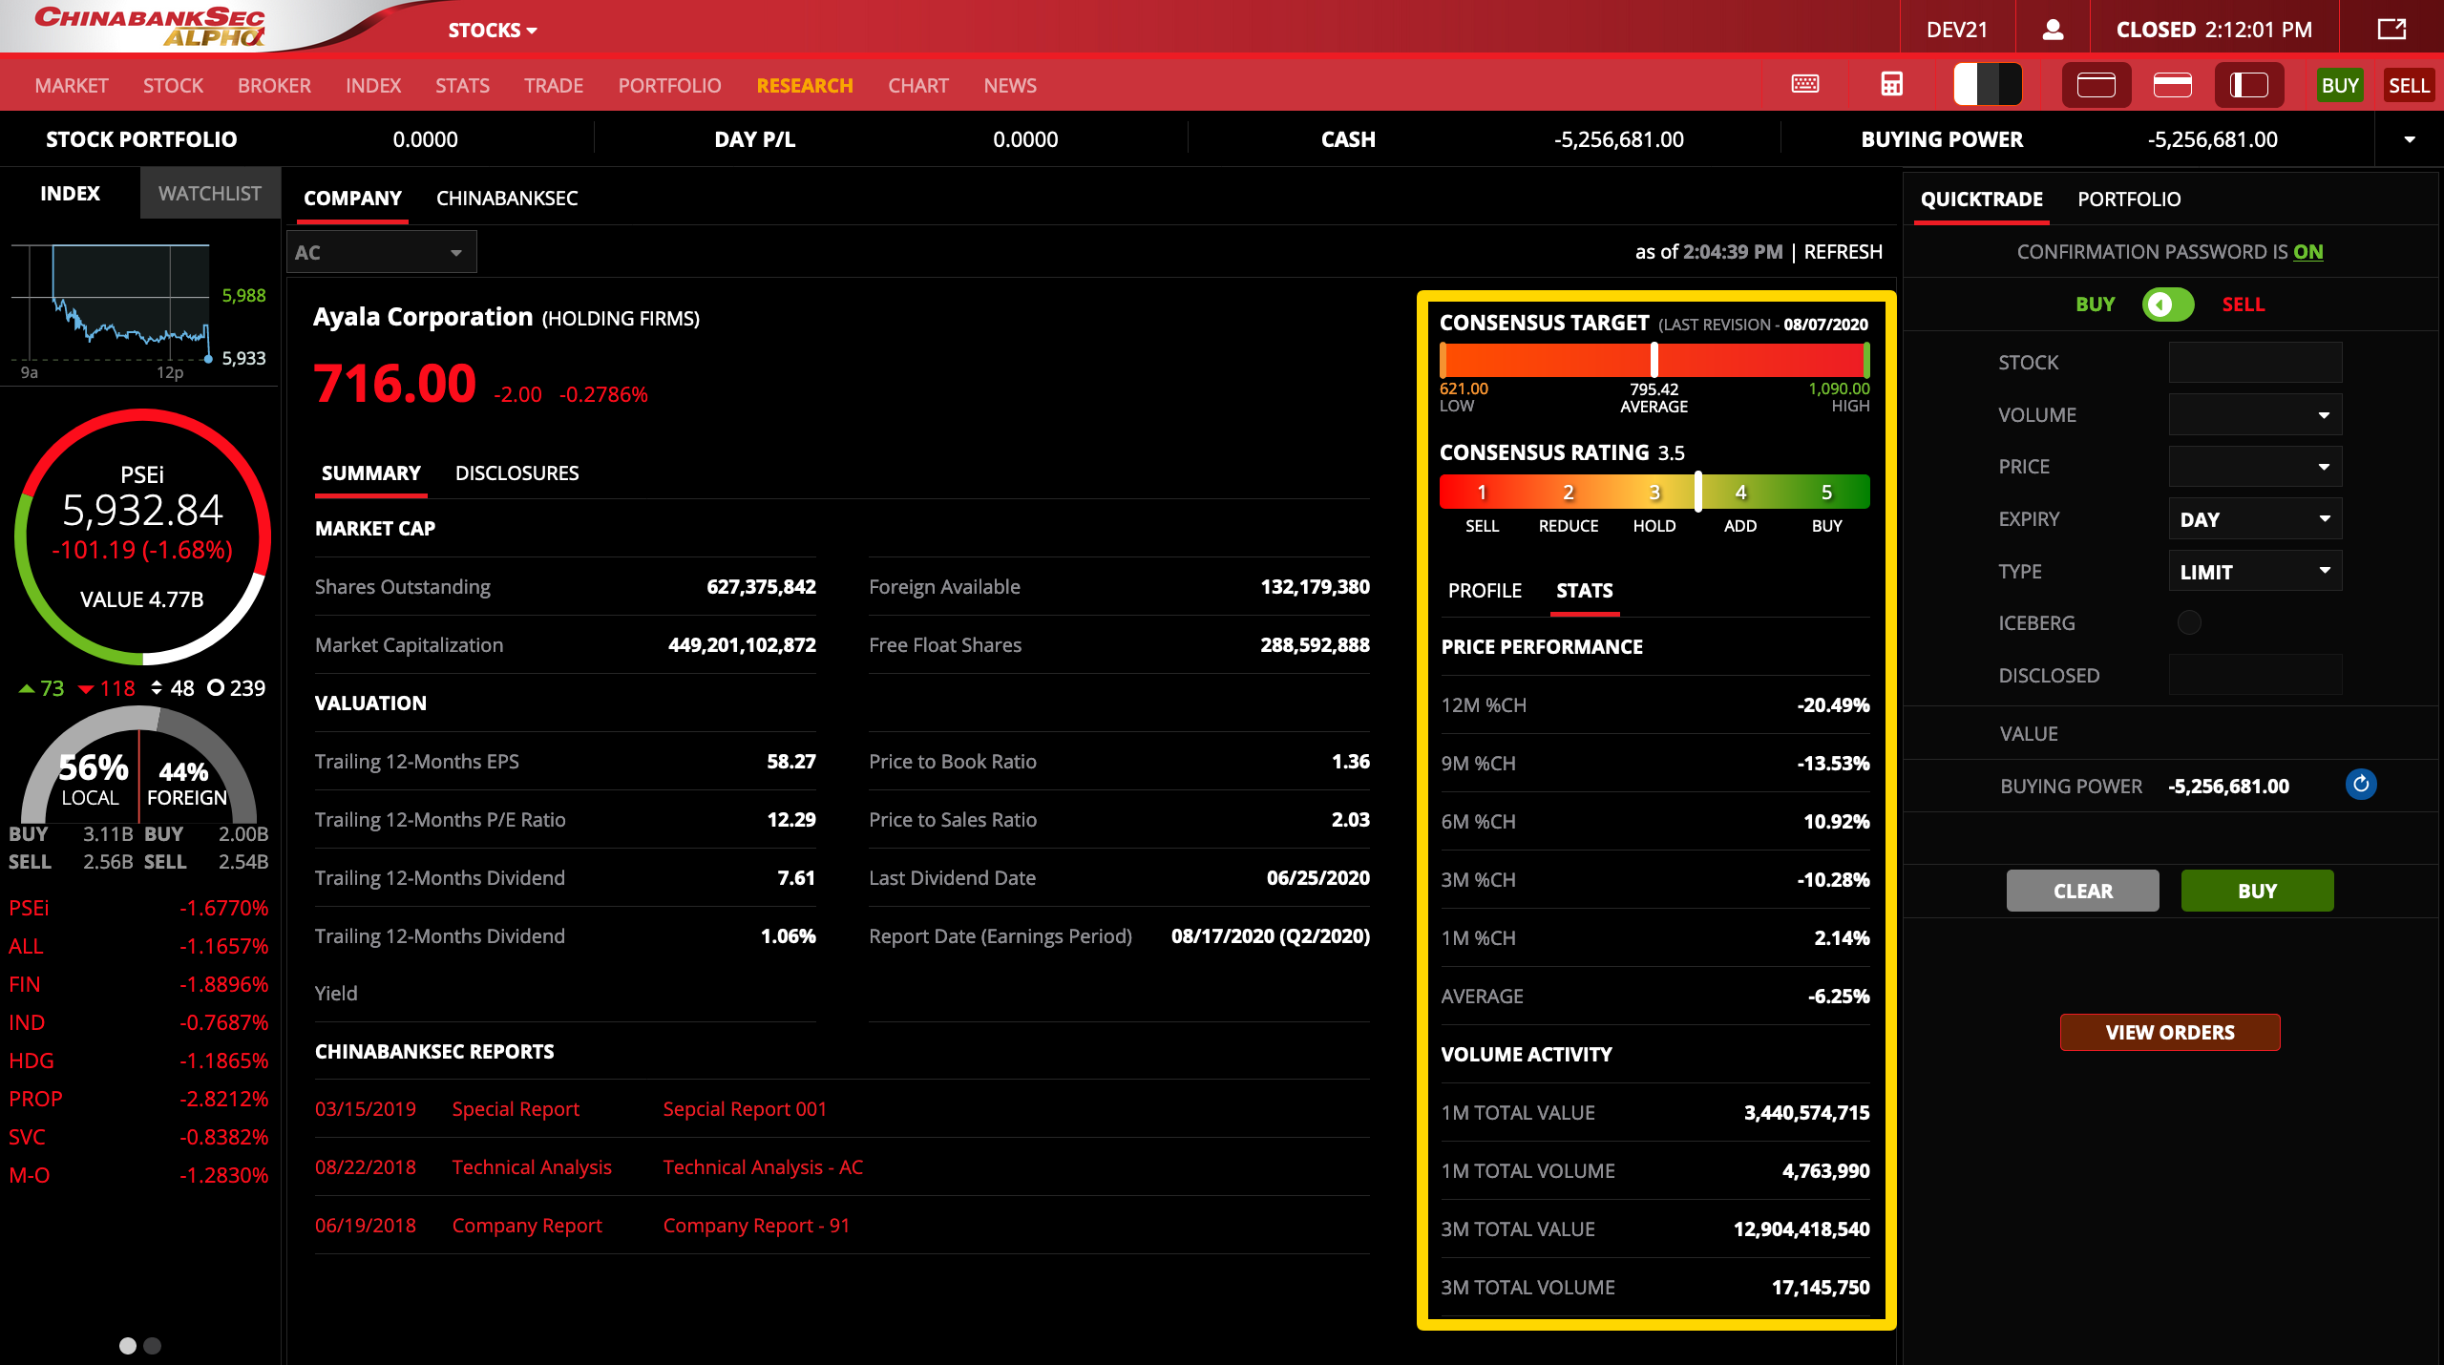This screenshot has width=2444, height=1365.
Task: Click the green BUY order button
Action: click(x=2257, y=891)
